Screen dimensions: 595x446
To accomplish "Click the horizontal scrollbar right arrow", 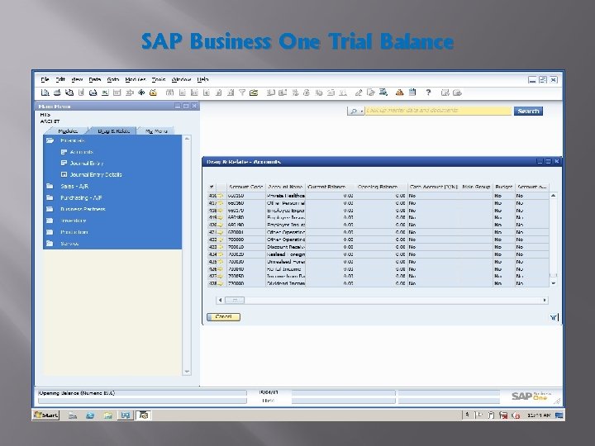I will (545, 300).
